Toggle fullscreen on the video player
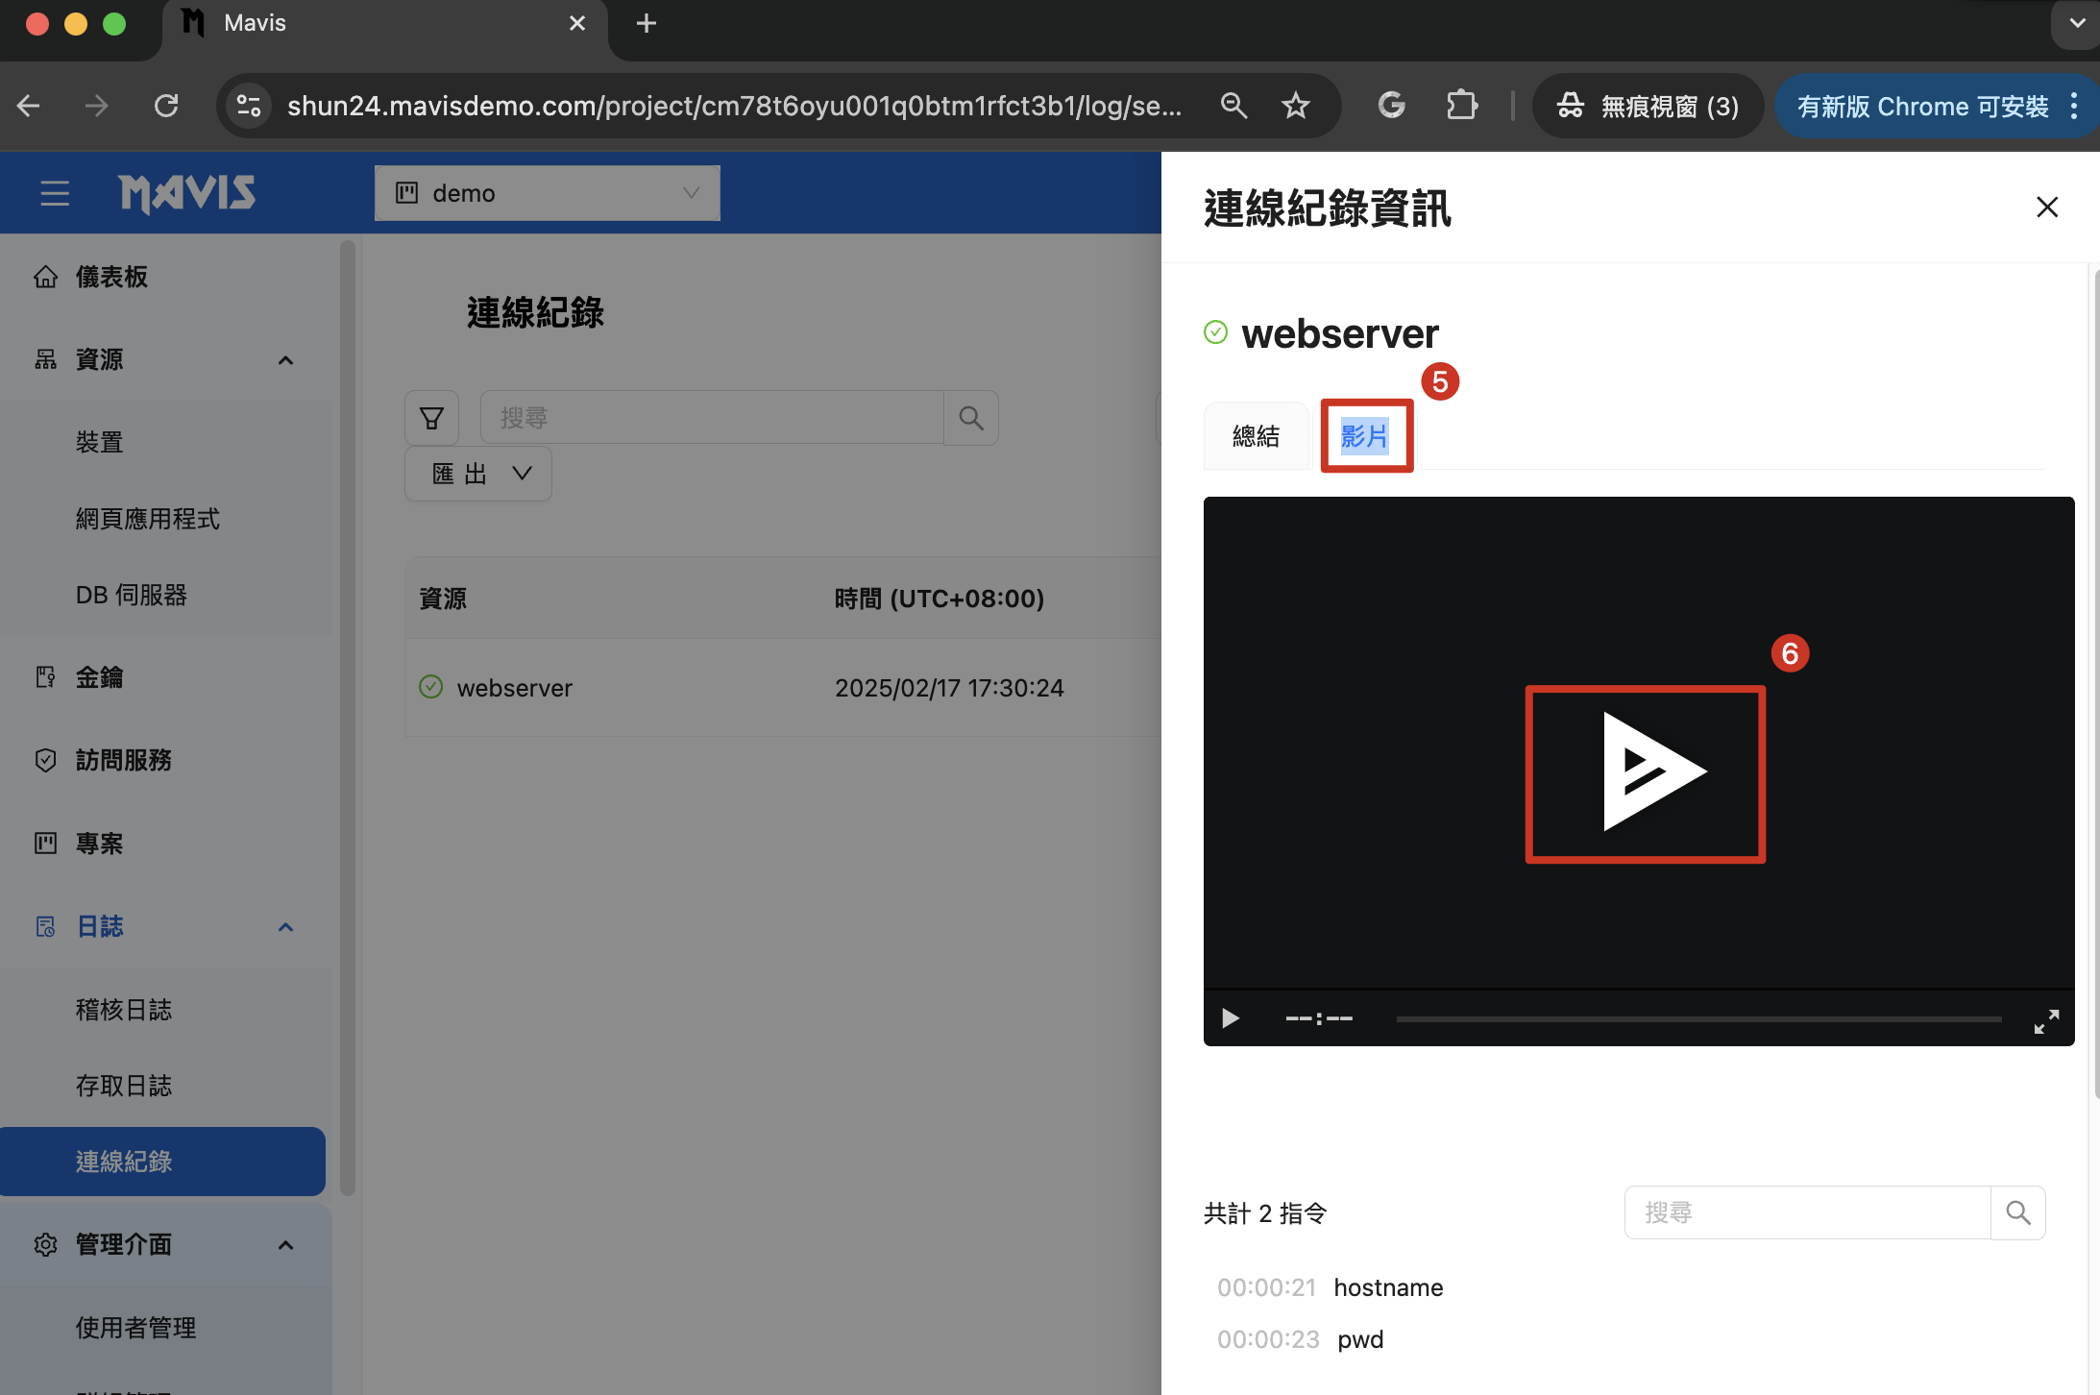Viewport: 2100px width, 1395px height. point(2046,1021)
